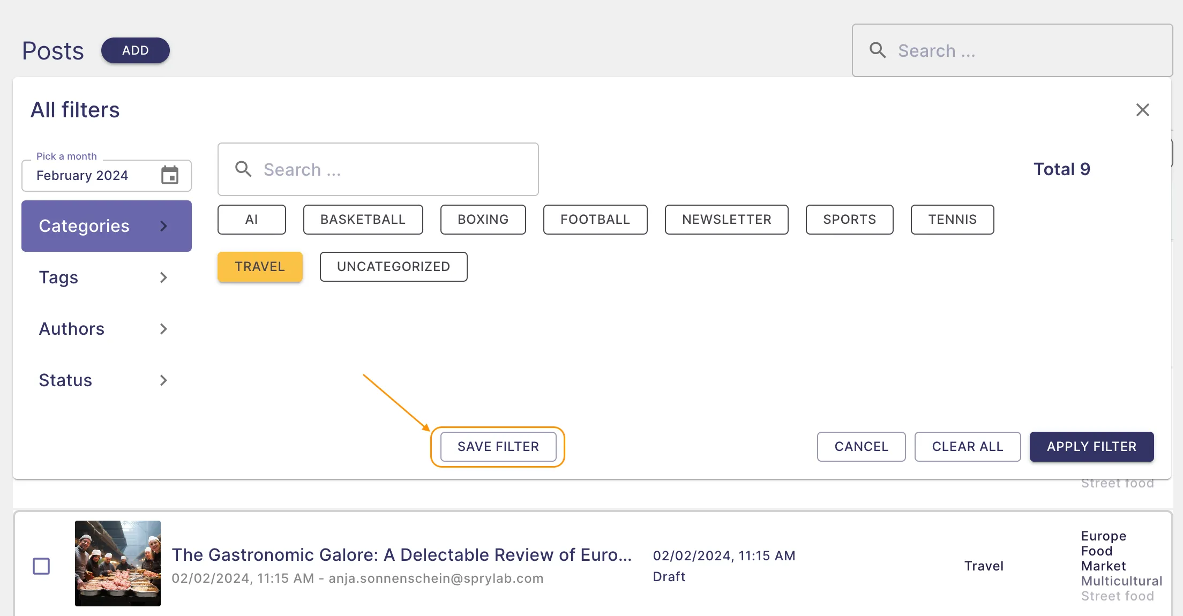Open the Authors filter section

tap(107, 329)
